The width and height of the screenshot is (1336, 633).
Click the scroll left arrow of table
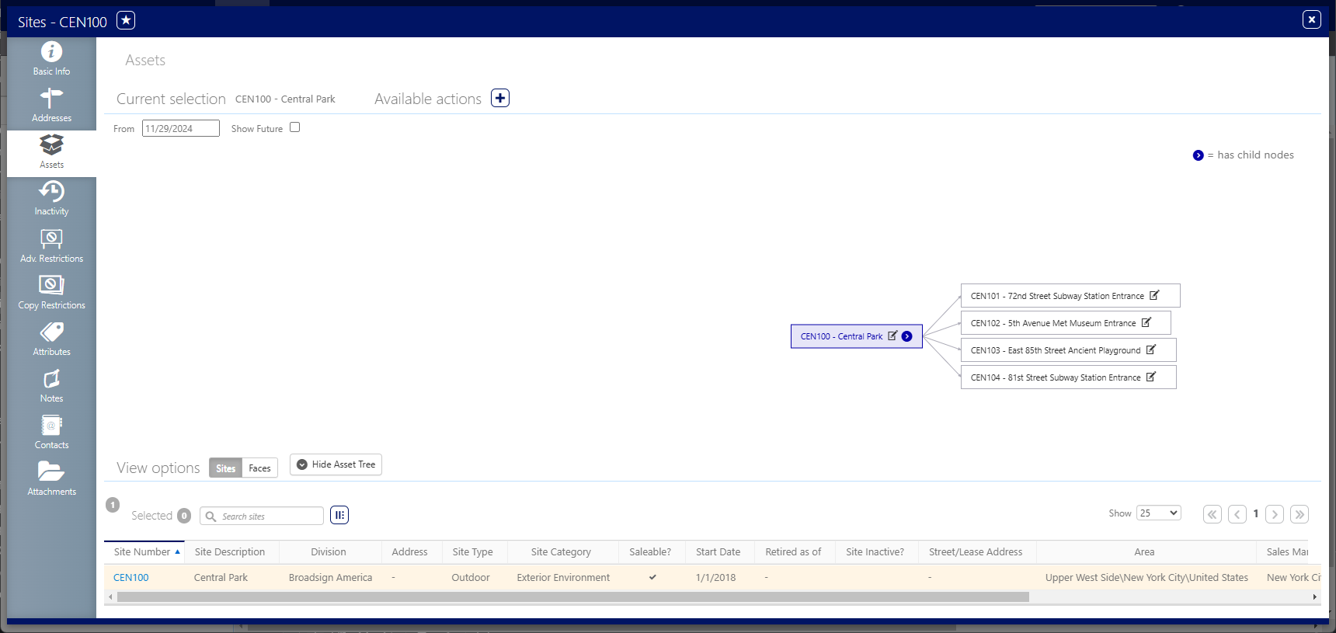110,596
